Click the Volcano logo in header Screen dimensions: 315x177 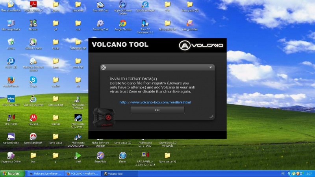coord(201,45)
